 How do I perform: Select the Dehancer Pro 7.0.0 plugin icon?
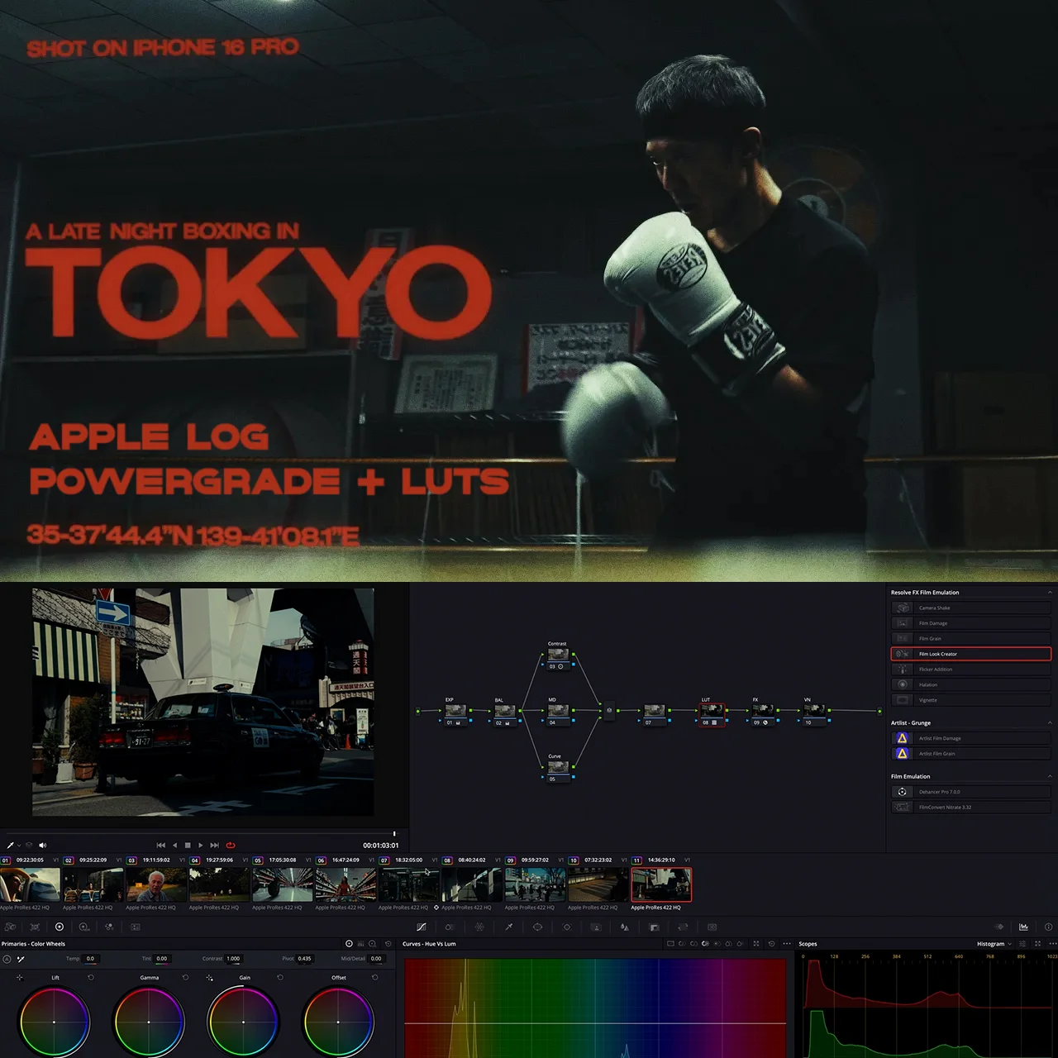(903, 792)
